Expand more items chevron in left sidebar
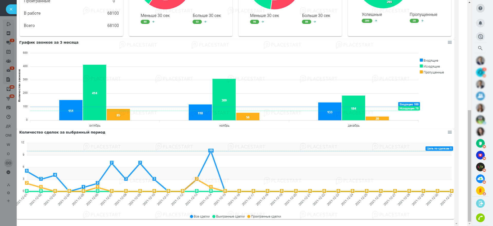Viewport: 493px width, 226px height. pyautogui.click(x=8, y=172)
